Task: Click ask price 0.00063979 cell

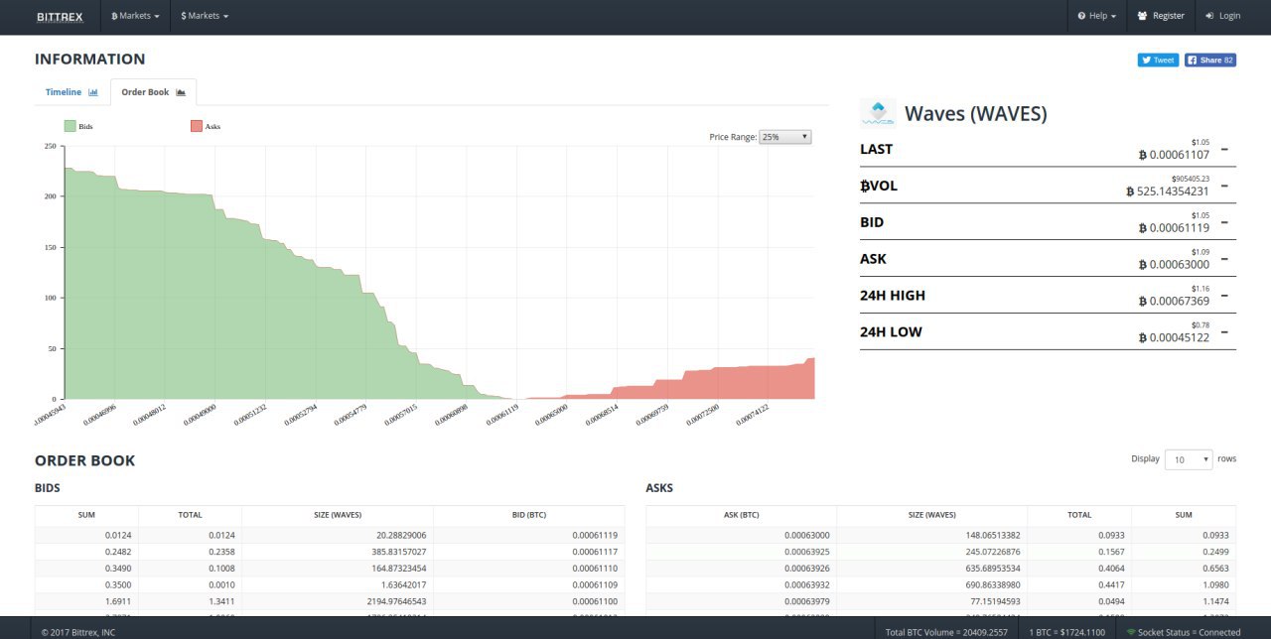Action: point(741,601)
